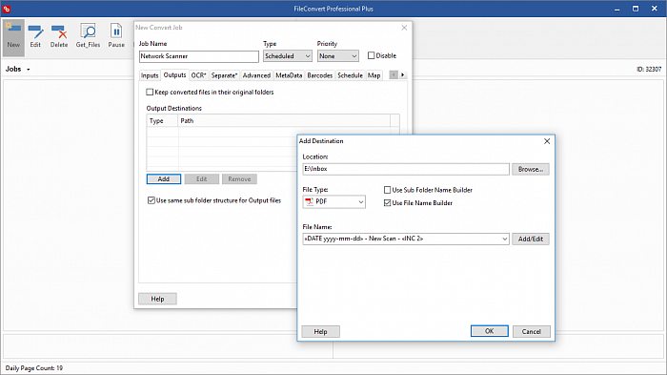The width and height of the screenshot is (667, 375).
Task: Enable Use Sub Folder Name Builder
Action: point(387,190)
